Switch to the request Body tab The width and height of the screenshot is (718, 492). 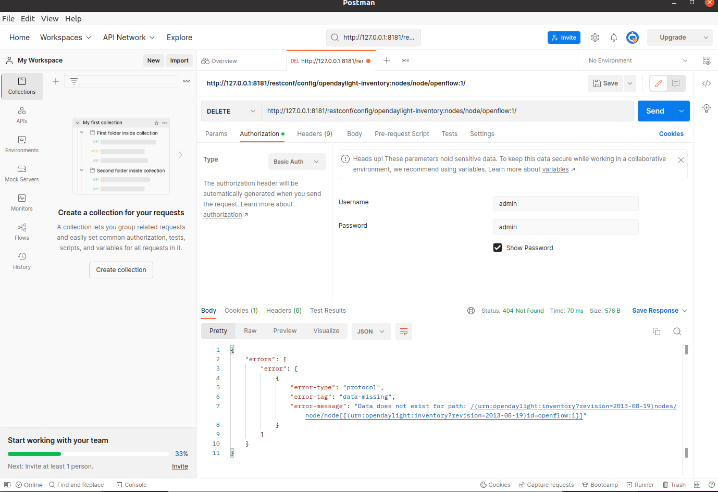pos(354,134)
